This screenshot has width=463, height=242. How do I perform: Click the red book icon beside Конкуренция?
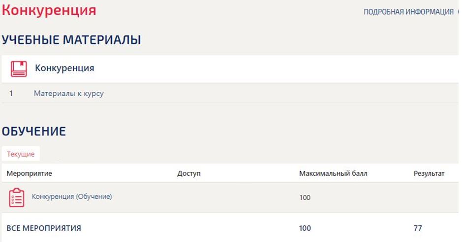(x=19, y=69)
